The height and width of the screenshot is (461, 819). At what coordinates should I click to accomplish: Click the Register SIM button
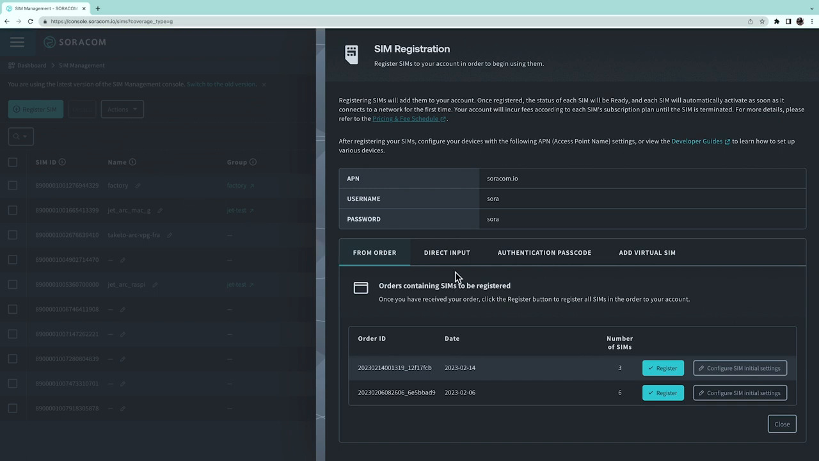point(36,109)
